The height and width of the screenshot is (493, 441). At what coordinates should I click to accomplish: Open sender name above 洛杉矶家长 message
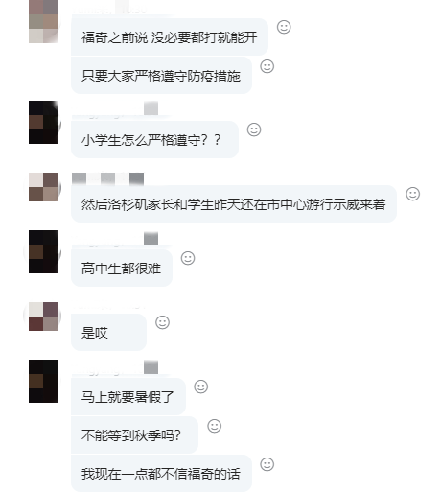[107, 178]
